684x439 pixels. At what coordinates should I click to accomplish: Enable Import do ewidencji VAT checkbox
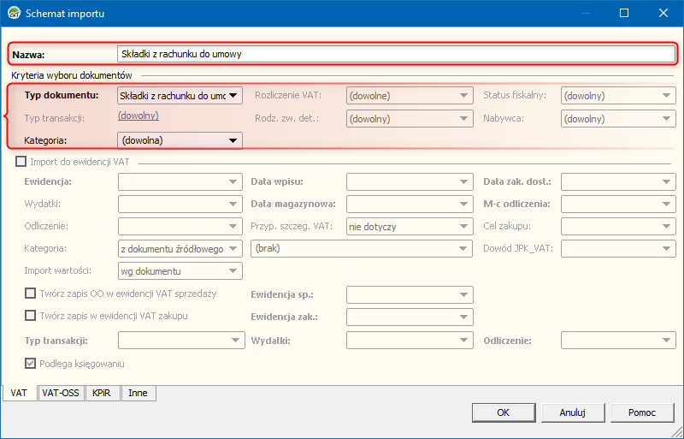21,162
